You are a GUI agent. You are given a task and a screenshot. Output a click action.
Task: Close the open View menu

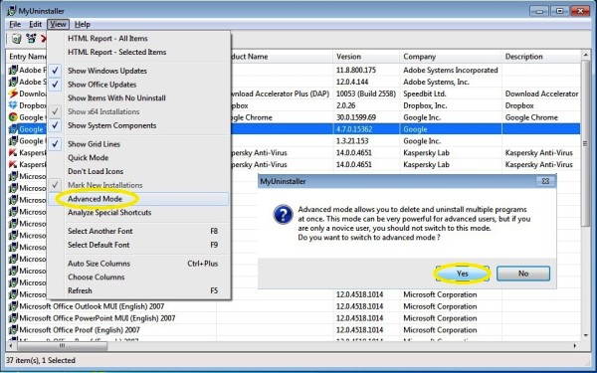(58, 24)
